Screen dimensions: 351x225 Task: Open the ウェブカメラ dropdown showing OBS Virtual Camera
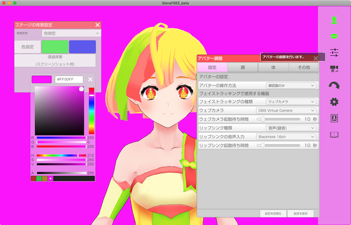click(286, 111)
